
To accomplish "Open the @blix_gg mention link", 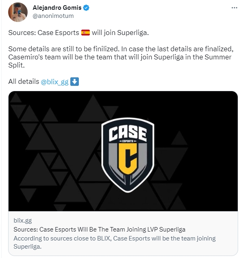I will tap(54, 82).
